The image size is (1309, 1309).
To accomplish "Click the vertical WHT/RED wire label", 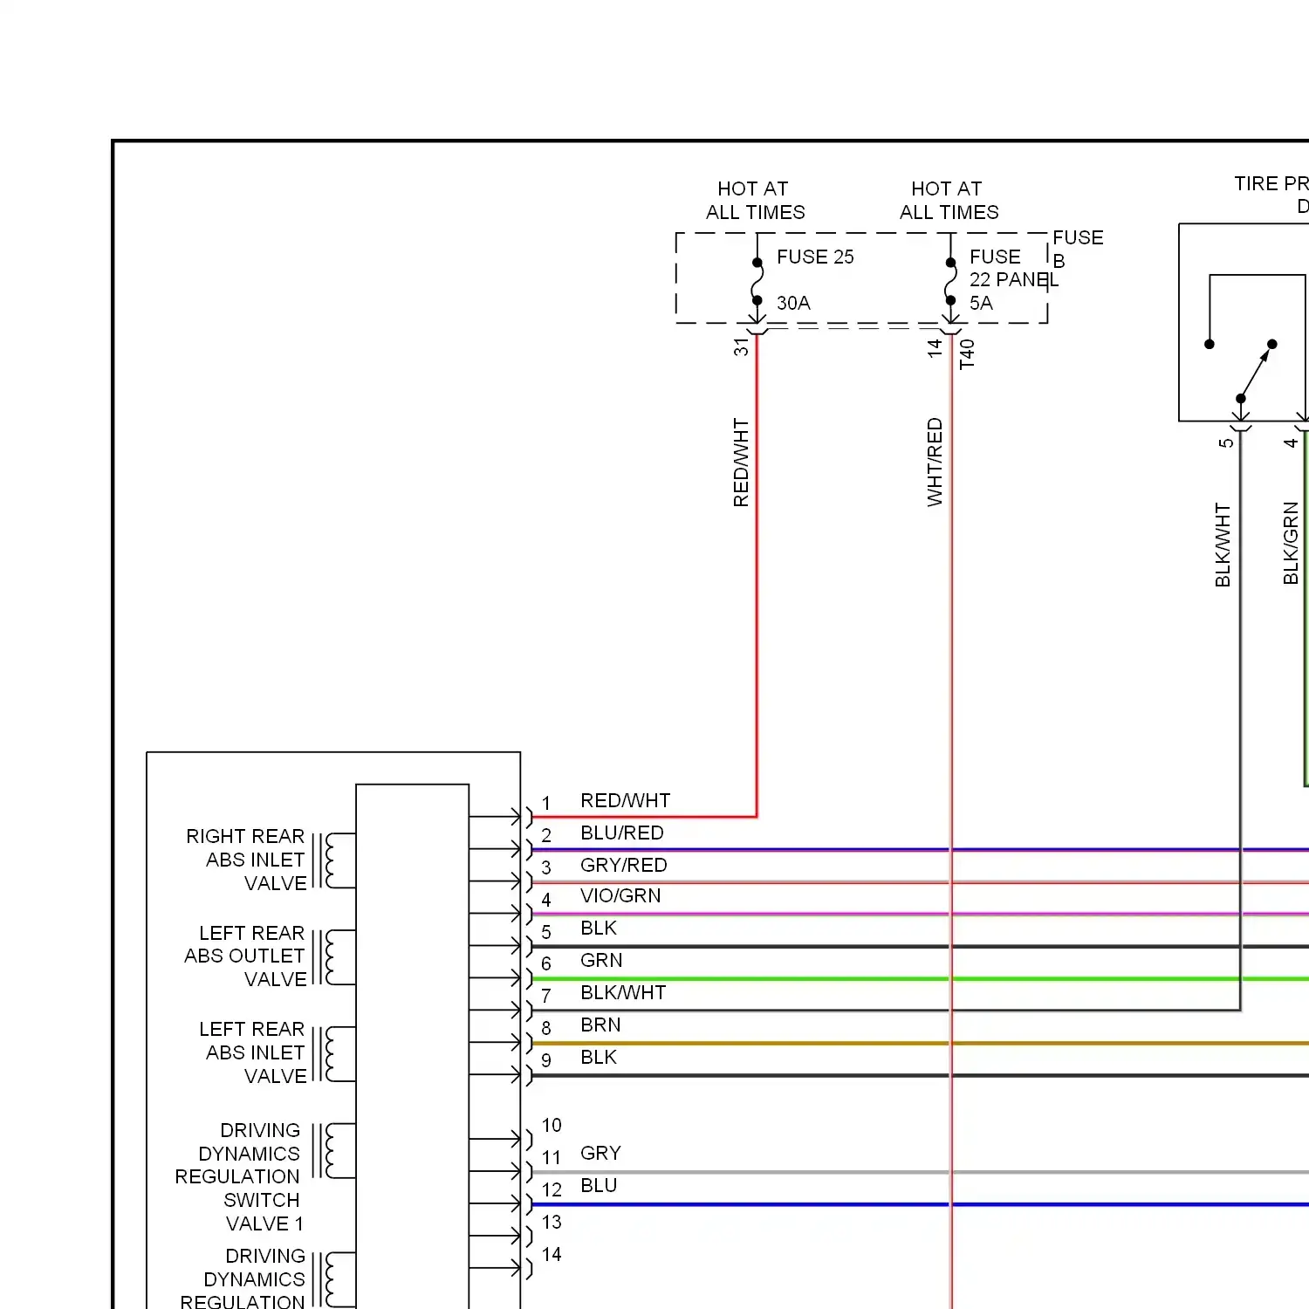I will pos(935,463).
